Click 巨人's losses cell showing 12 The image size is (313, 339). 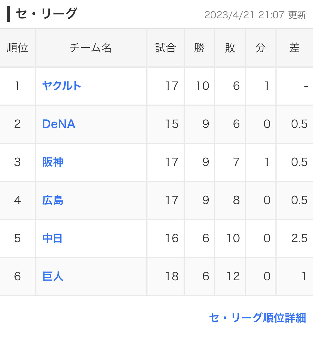click(233, 276)
